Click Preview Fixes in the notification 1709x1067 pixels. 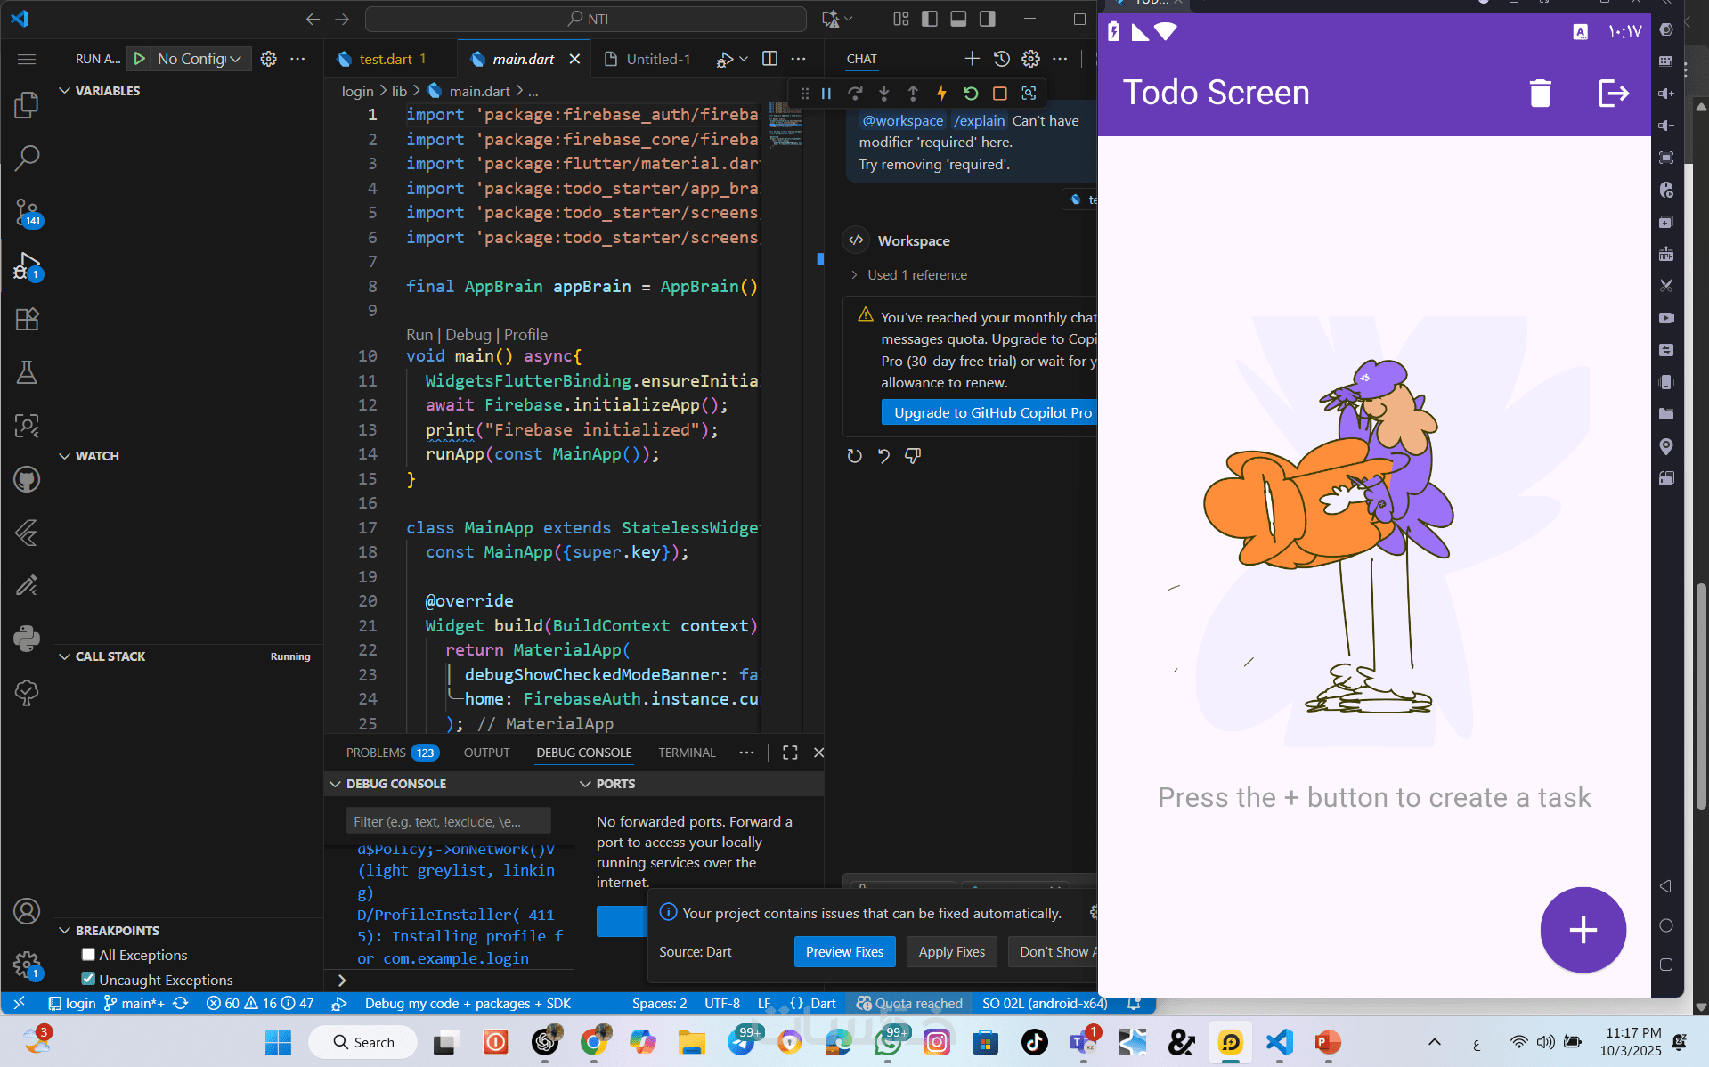844,951
